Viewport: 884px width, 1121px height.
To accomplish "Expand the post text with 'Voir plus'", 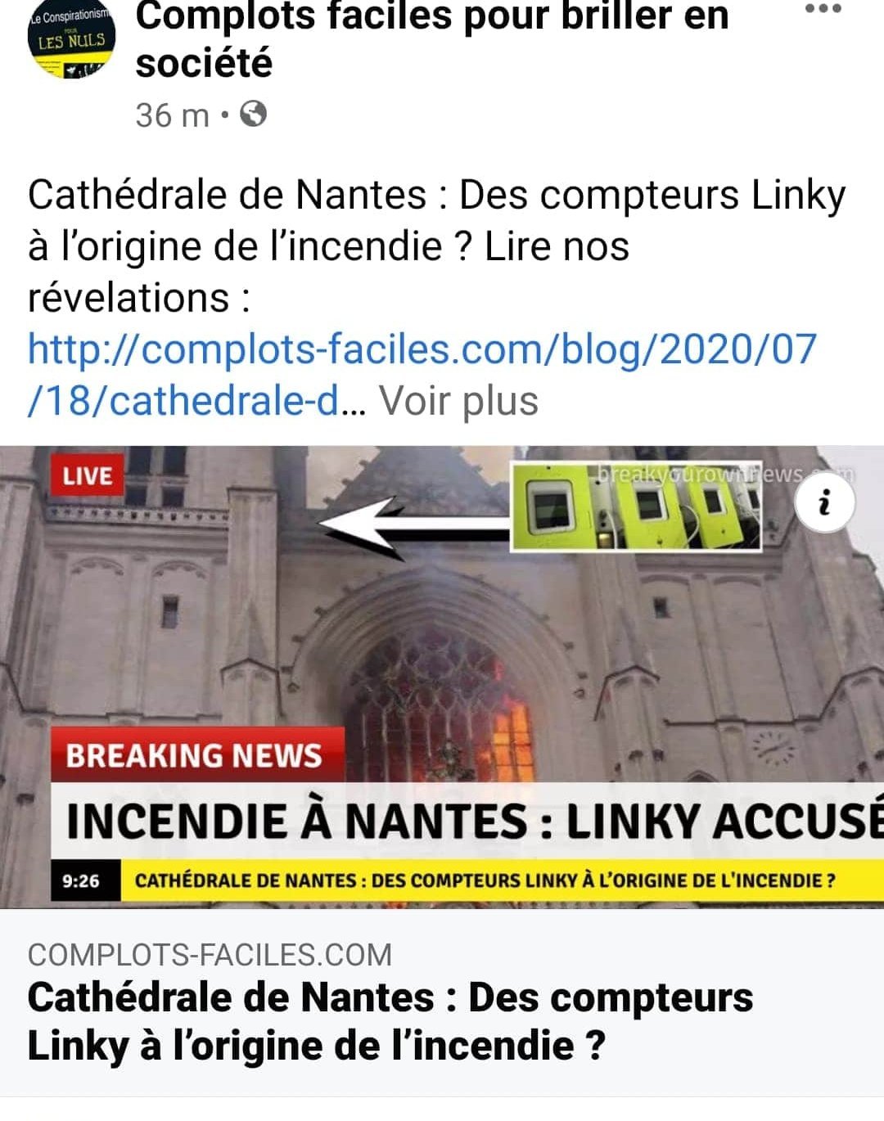I will [458, 401].
